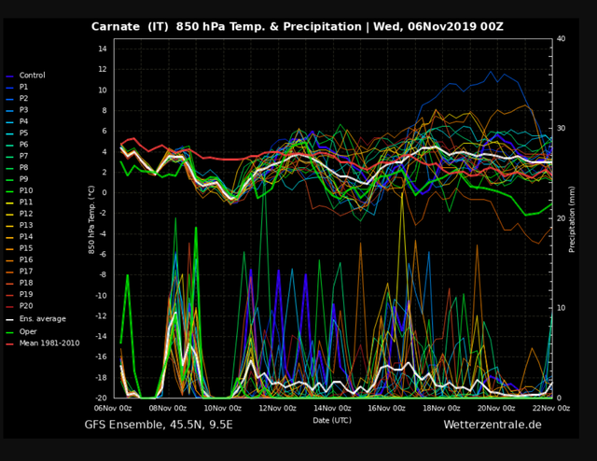Click the value 4 on the temperature axis
Image resolution: width=597 pixels, height=461 pixels.
click(104, 151)
